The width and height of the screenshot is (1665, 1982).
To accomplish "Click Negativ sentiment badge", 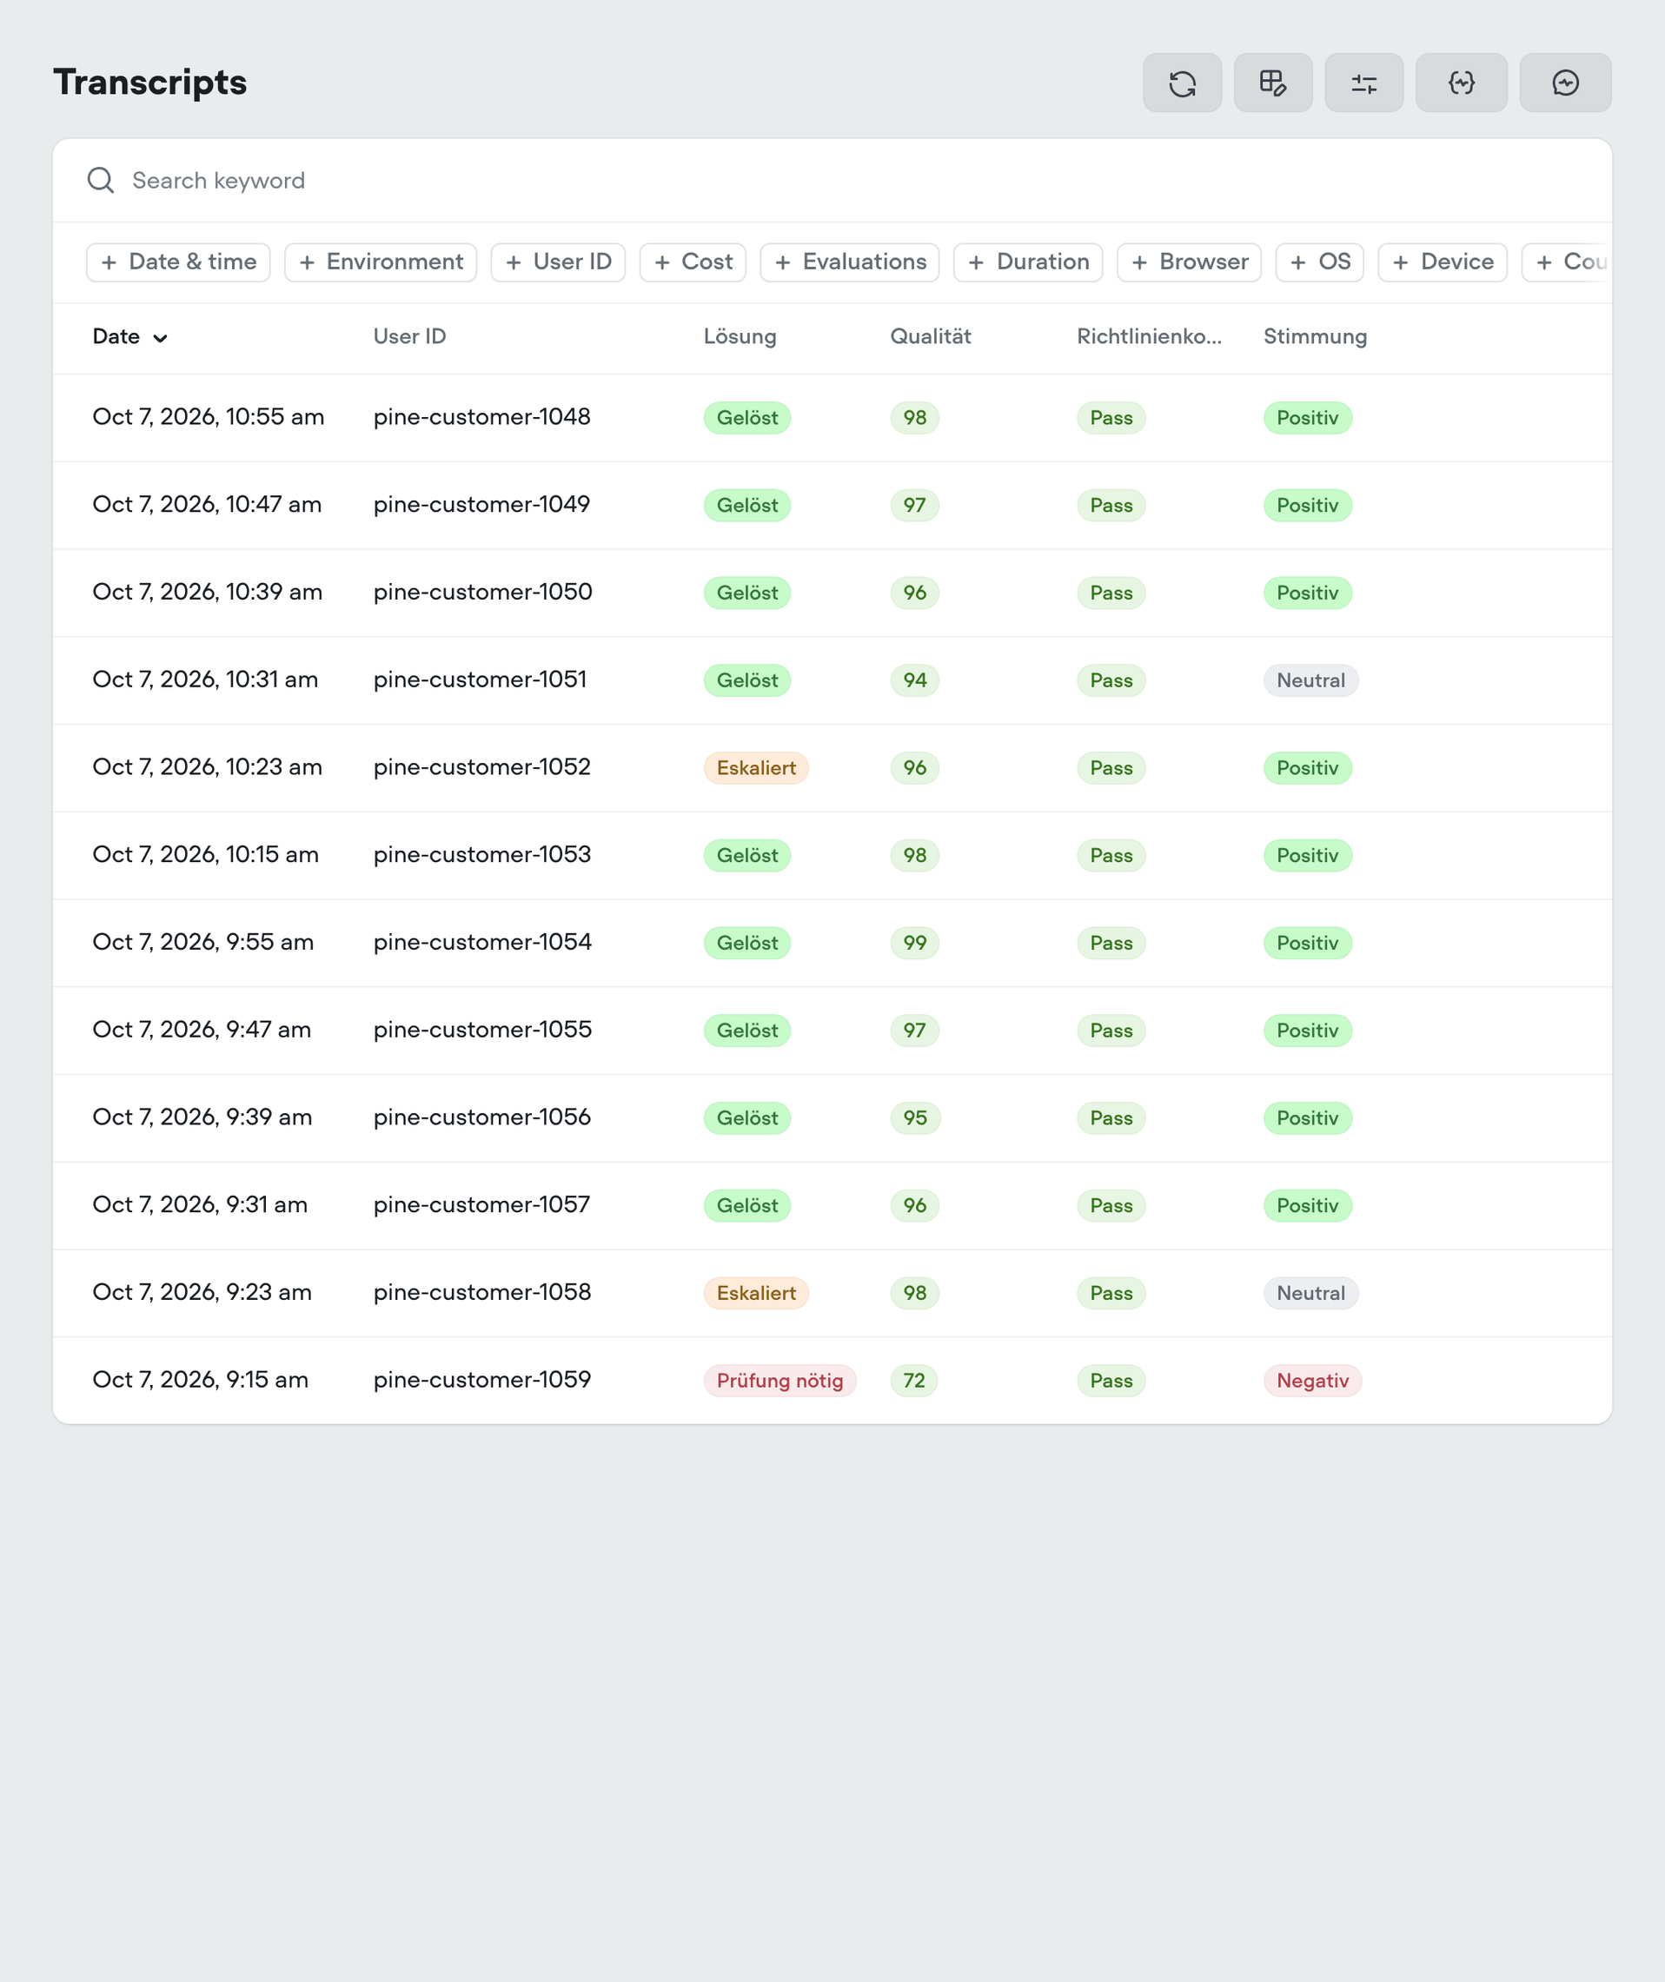I will 1312,1381.
